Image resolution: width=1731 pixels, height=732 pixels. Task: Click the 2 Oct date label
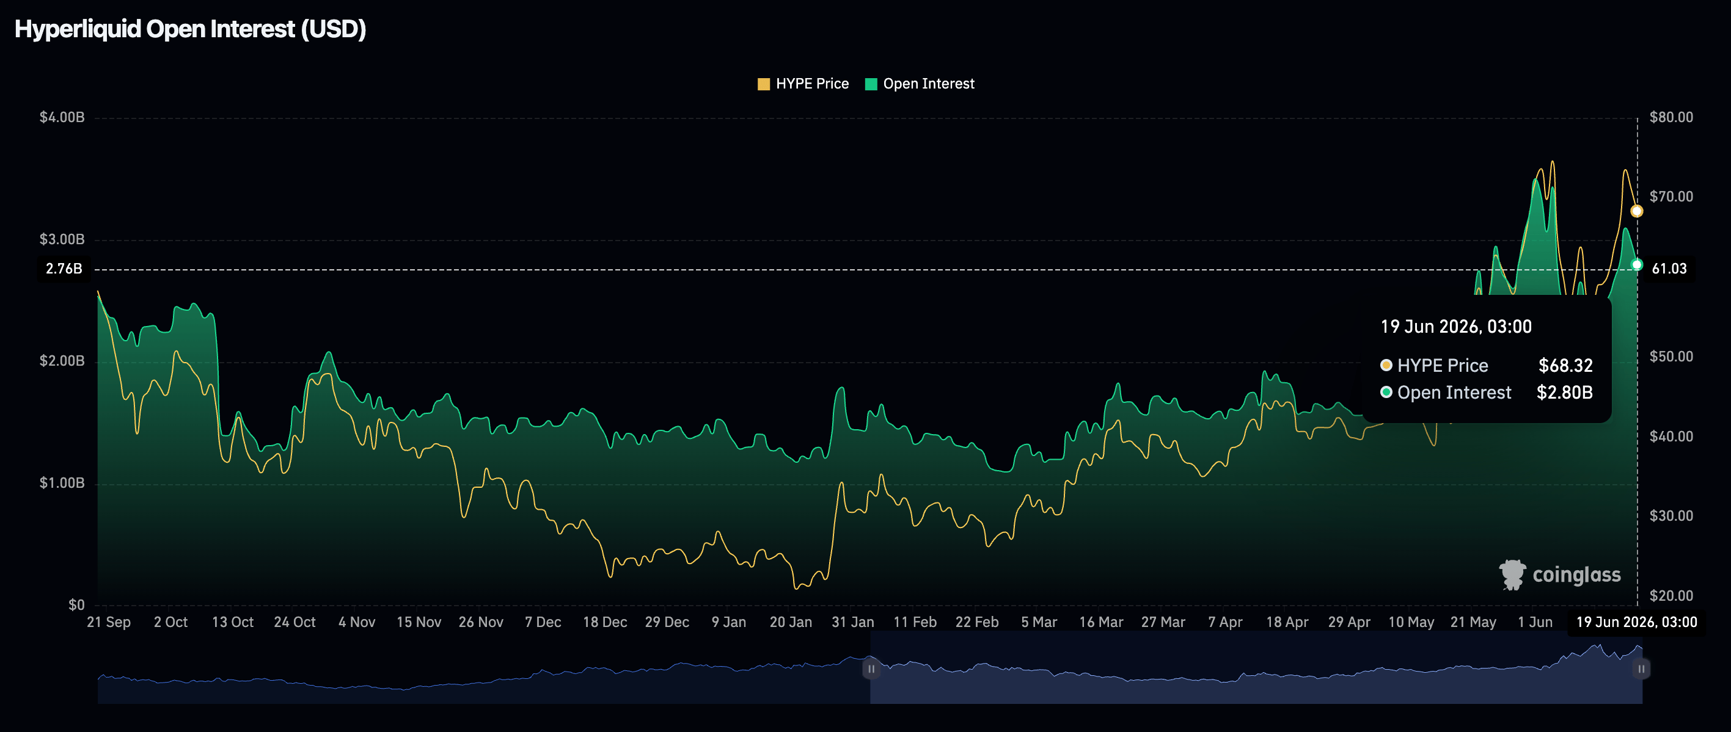[170, 623]
